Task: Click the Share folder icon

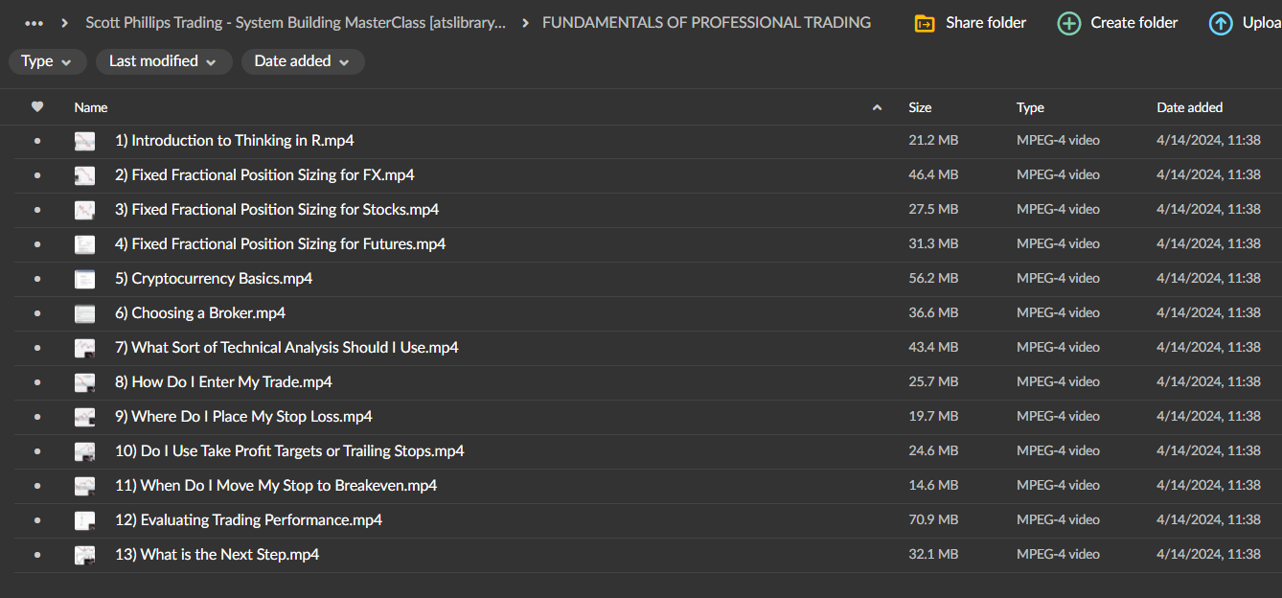Action: (925, 23)
